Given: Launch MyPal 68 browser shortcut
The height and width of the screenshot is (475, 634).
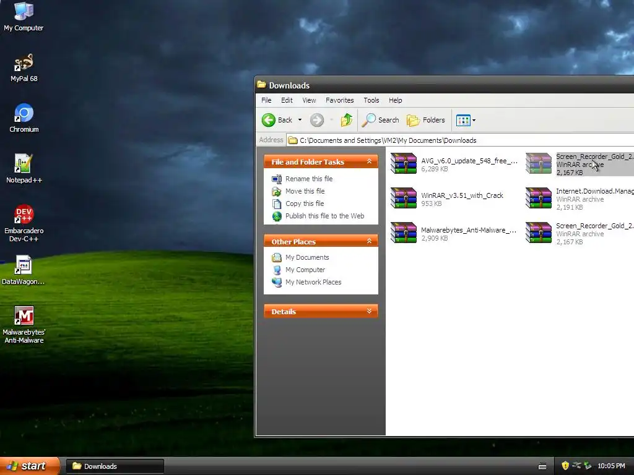Looking at the screenshot, I should 24,67.
